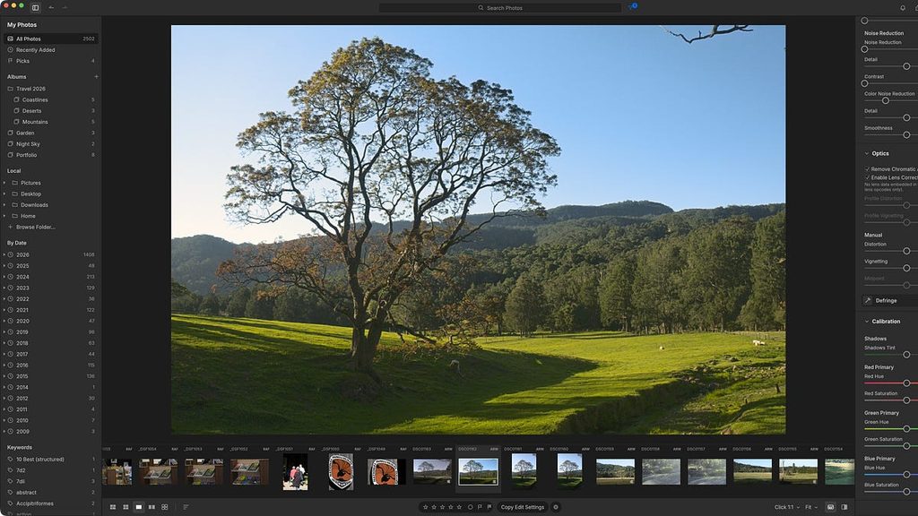Toggle the right panel icon
Screen dimensions: 918x516
pyautogui.click(x=844, y=507)
